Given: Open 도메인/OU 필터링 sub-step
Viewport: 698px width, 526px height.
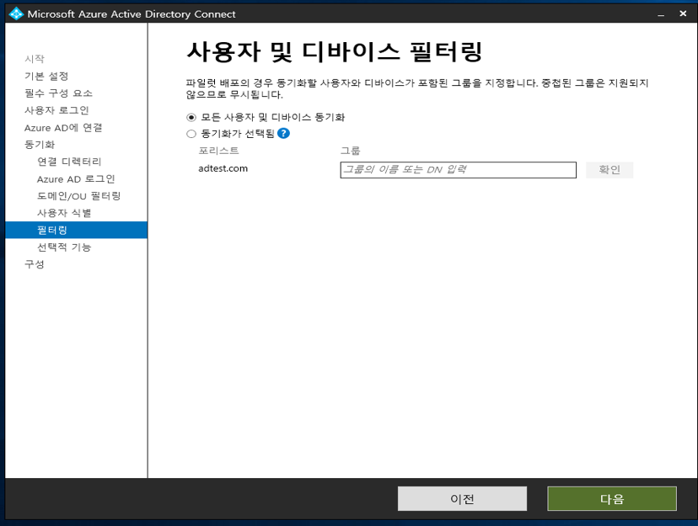Looking at the screenshot, I should [x=78, y=196].
